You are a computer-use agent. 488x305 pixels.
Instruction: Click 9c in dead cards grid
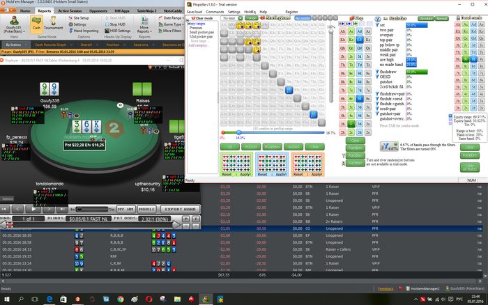click(x=466, y=59)
